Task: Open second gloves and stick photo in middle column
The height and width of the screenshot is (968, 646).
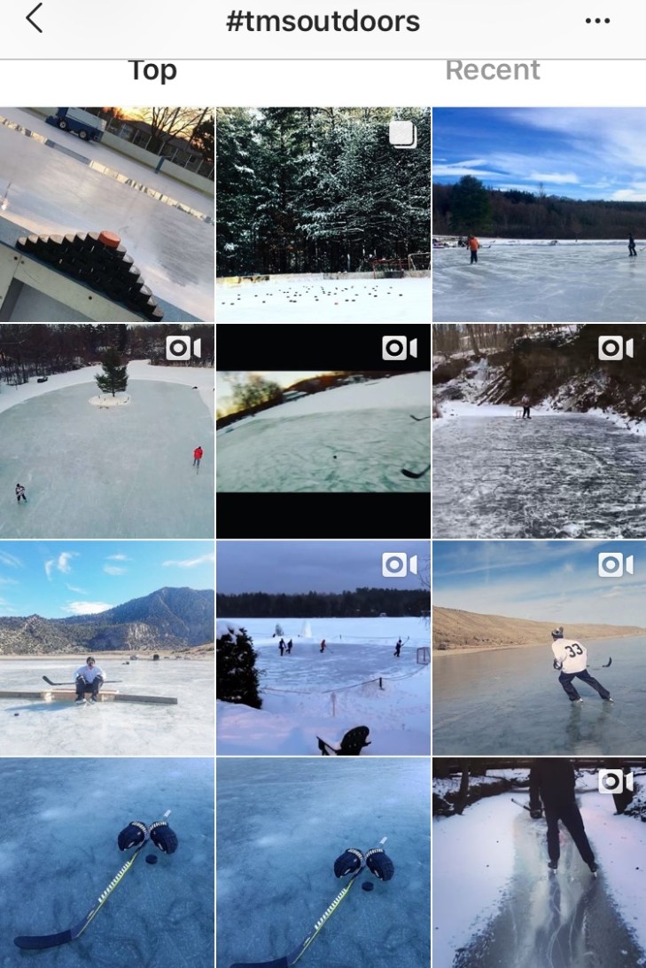Action: 323,863
